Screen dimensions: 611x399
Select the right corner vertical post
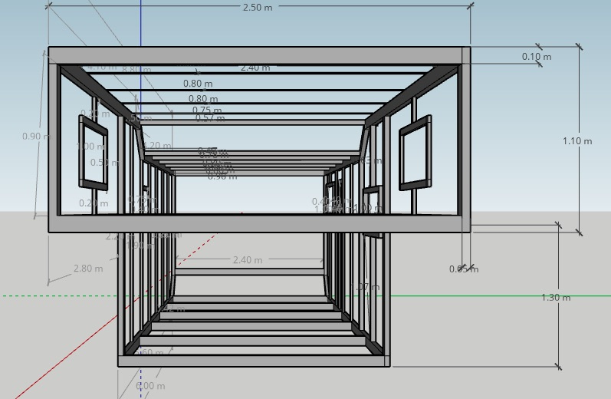[465, 138]
